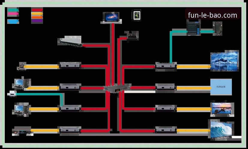This screenshot has height=149, width=248.
Task: Click the blue KVM台席 block
Action: 221,87
